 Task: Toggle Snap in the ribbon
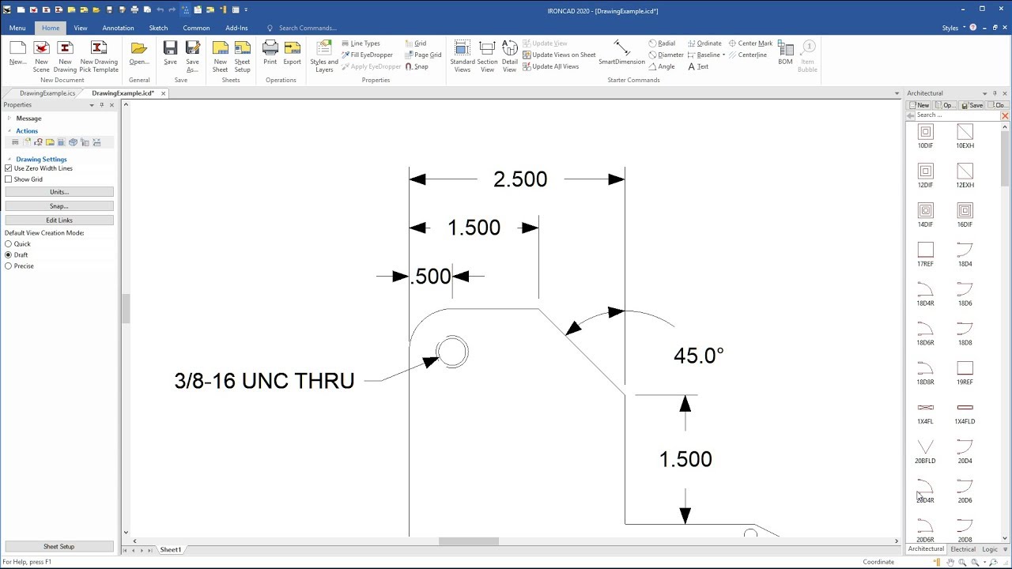pyautogui.click(x=417, y=66)
